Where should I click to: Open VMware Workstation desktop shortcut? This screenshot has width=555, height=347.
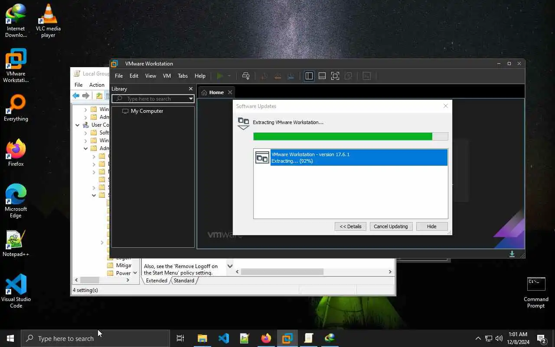point(16,65)
